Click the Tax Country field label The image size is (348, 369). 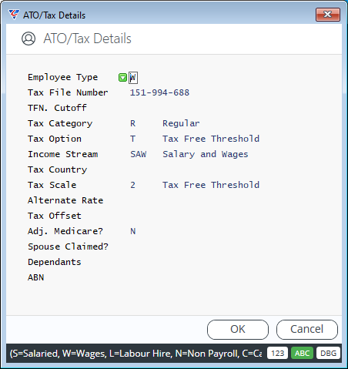point(58,169)
